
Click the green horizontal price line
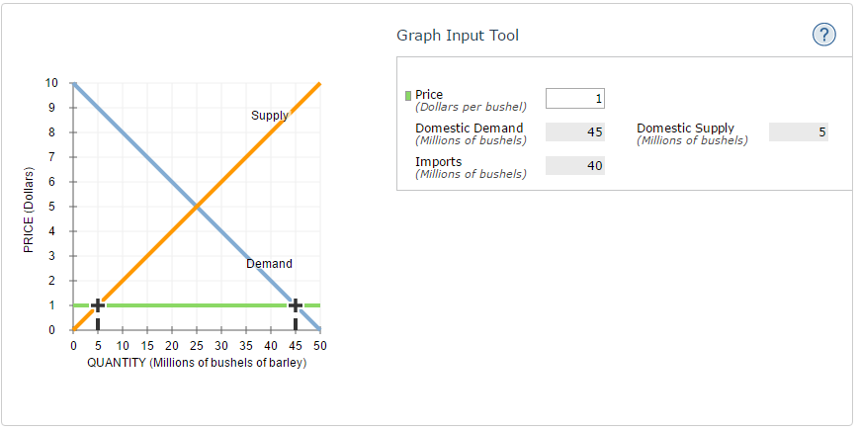[x=198, y=305]
